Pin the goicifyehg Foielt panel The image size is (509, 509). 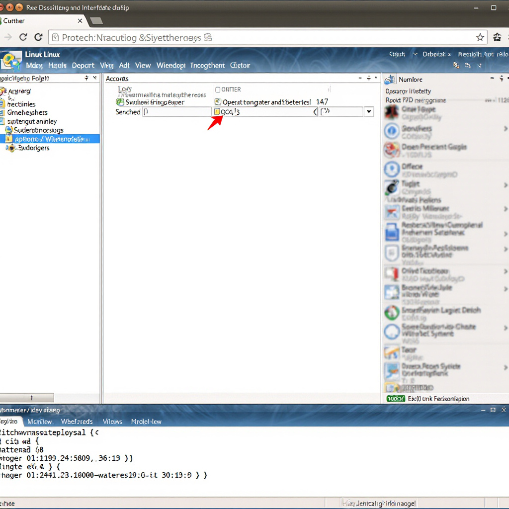click(x=86, y=78)
